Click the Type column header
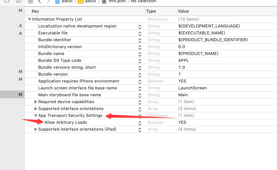 pos(151,11)
